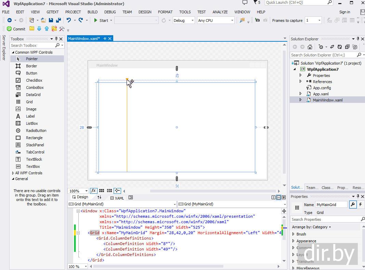Click the Search Toolbox input field
The image size is (365, 270).
[32, 45]
